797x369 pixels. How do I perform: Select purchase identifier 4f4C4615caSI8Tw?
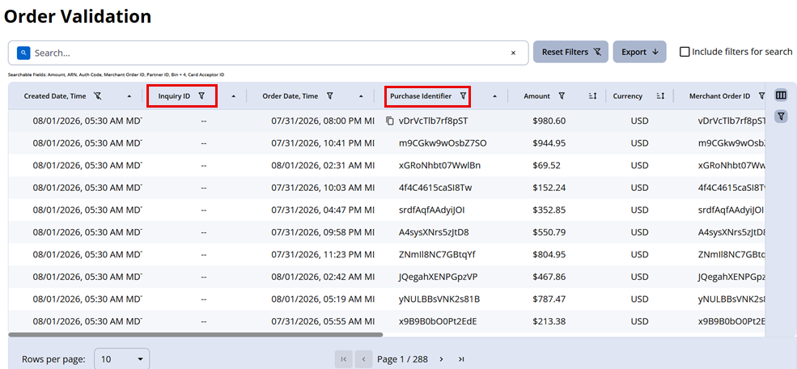(x=435, y=188)
